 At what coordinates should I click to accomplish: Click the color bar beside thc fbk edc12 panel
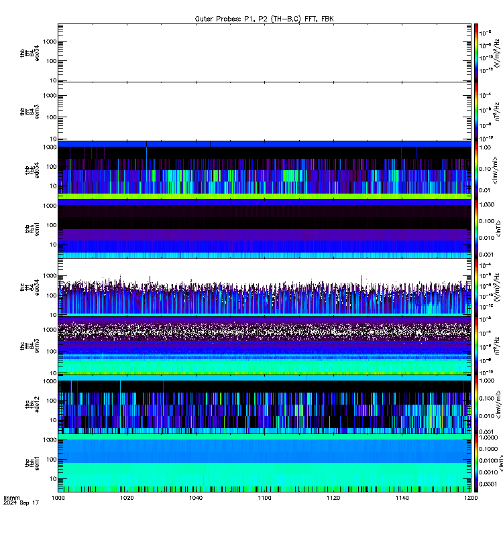[x=476, y=405]
